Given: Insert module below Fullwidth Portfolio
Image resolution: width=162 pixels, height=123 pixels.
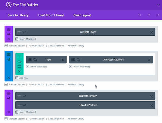Looking at the screenshot, I should (26, 112).
